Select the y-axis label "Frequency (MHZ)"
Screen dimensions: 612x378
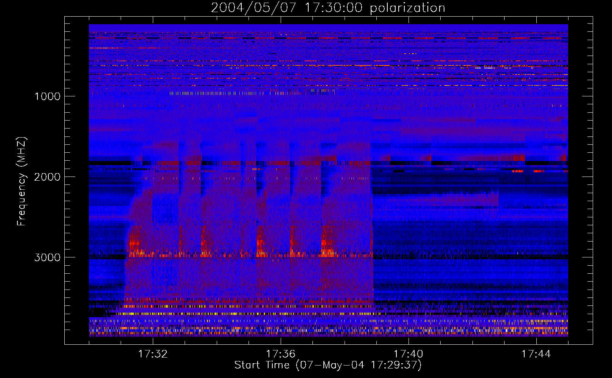pos(22,181)
